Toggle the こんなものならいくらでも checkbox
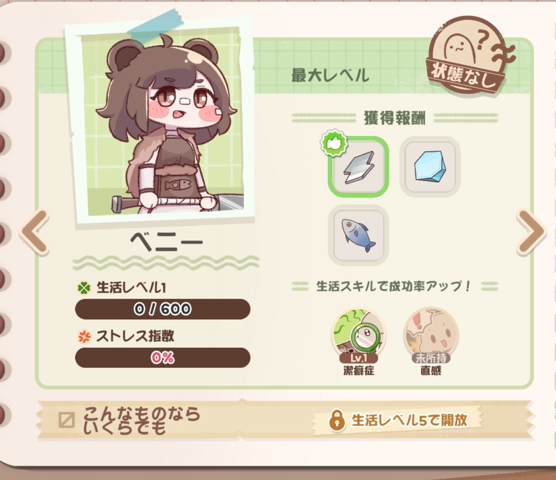The width and height of the screenshot is (556, 480). pos(66,420)
